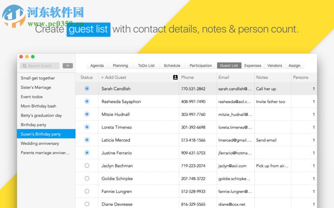
Task: Click phone number 408-997-7490
Action: [x=193, y=102]
